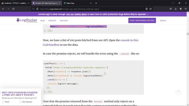
Task: Click START MONITORING FOR FREE button
Action: click(x=142, y=21)
